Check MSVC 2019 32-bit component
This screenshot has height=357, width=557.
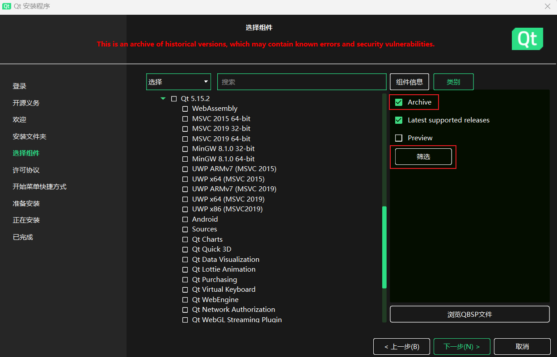[x=185, y=129]
